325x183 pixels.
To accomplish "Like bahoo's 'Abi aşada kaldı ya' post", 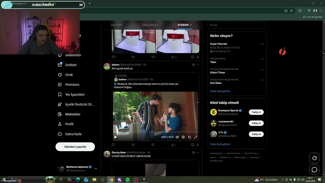I will point(153,145).
